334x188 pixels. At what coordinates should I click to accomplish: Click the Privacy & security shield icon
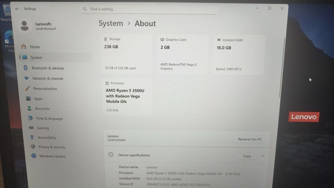pyautogui.click(x=33, y=147)
